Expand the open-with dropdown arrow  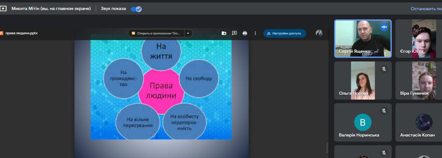click(188, 33)
